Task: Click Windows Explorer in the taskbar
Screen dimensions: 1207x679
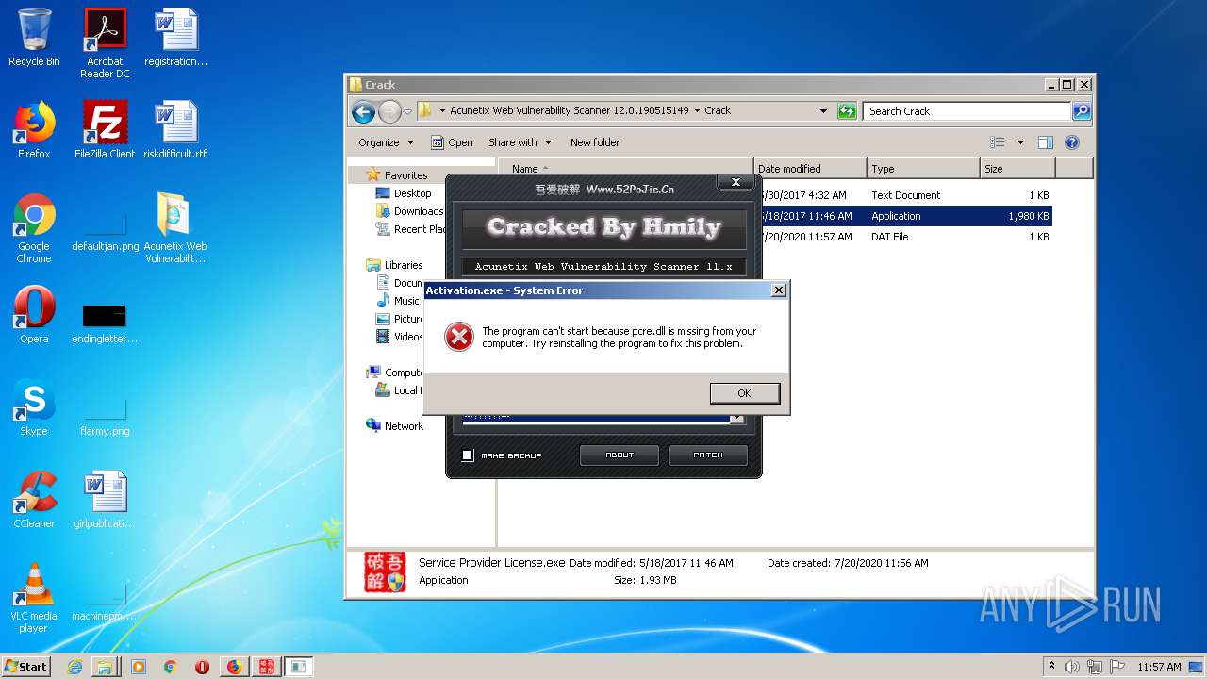Action: pyautogui.click(x=105, y=667)
